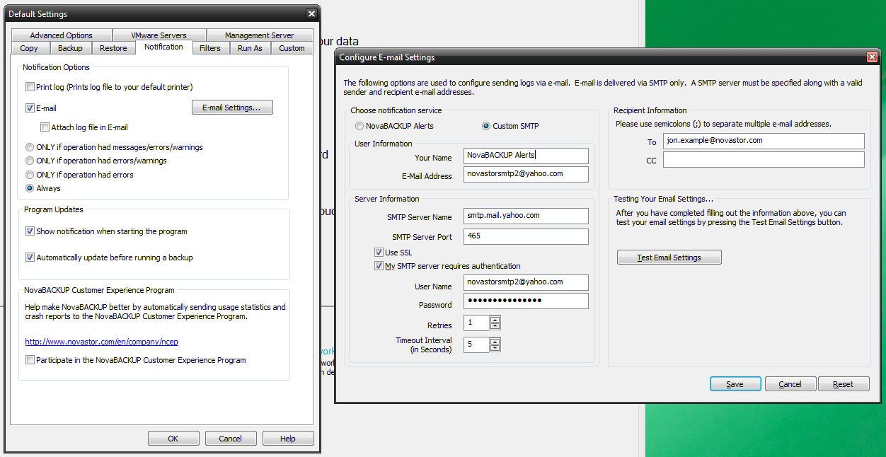
Task: Click OK in Default Settings
Action: [173, 439]
